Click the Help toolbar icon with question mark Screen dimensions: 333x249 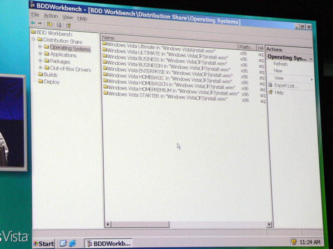(x=68, y=26)
